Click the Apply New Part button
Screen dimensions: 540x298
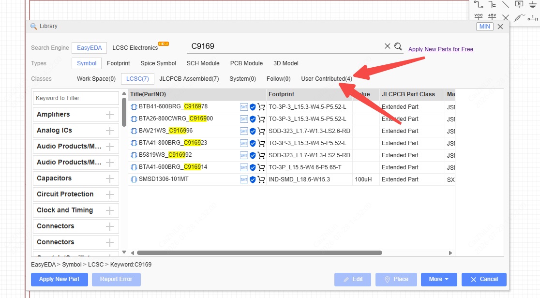(x=59, y=280)
